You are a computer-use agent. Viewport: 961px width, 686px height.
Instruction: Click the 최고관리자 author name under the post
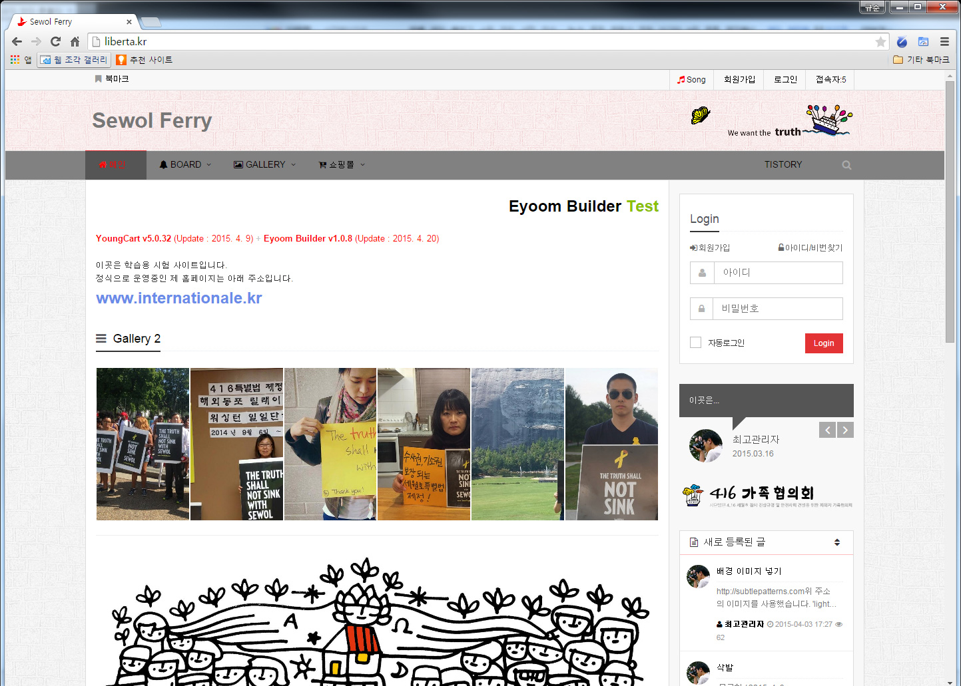coord(744,624)
